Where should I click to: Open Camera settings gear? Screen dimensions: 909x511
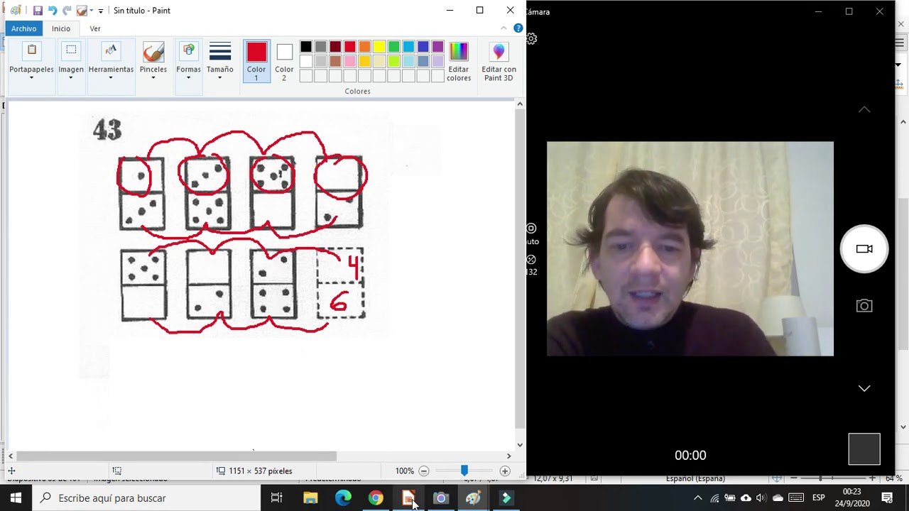[x=532, y=39]
